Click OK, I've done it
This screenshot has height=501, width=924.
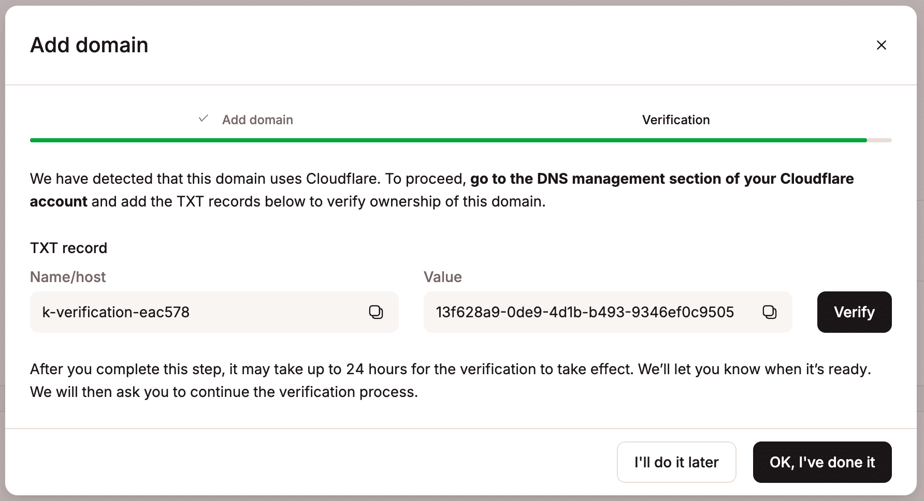pyautogui.click(x=822, y=462)
